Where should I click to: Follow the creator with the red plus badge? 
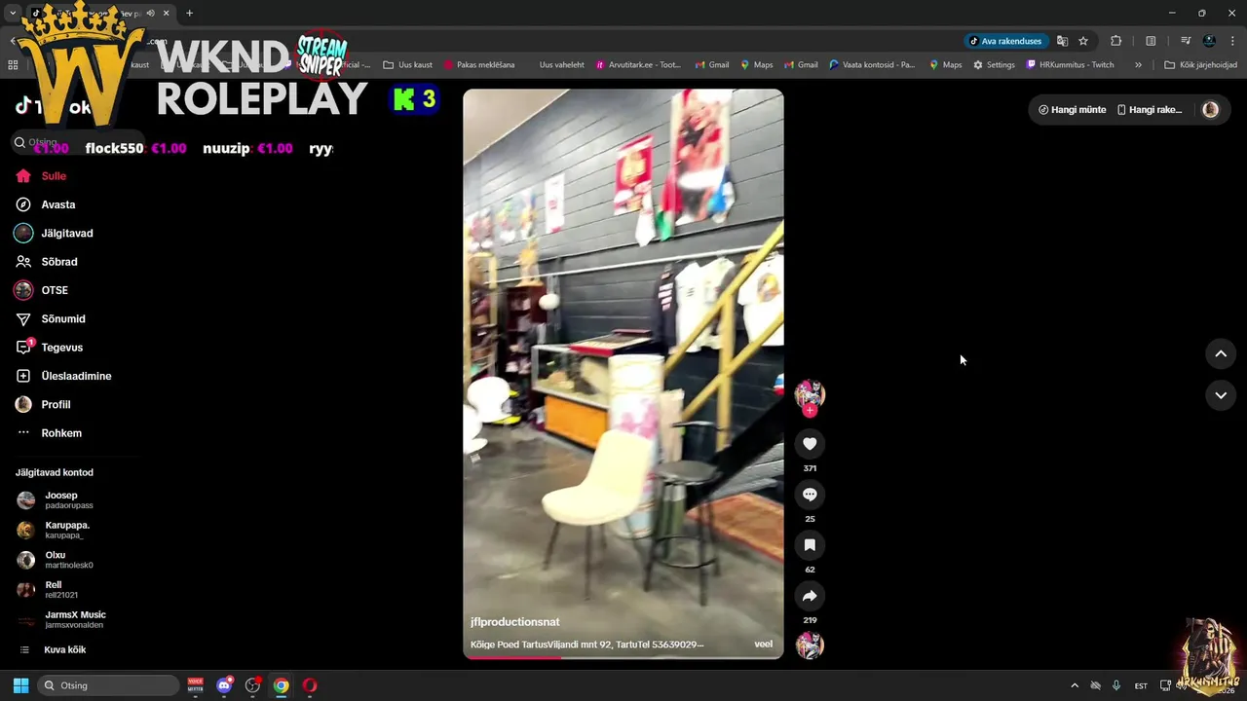click(x=810, y=411)
